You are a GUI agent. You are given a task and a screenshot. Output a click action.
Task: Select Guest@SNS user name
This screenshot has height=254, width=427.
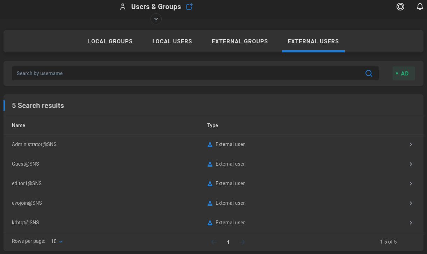pos(26,164)
